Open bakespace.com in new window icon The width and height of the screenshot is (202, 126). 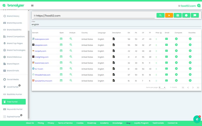61,39
